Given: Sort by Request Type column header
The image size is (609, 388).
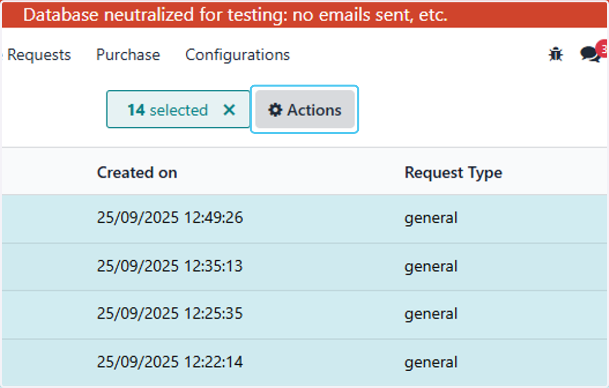Looking at the screenshot, I should (x=453, y=172).
